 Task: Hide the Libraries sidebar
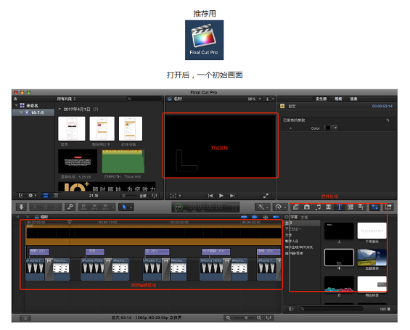[x=20, y=195]
